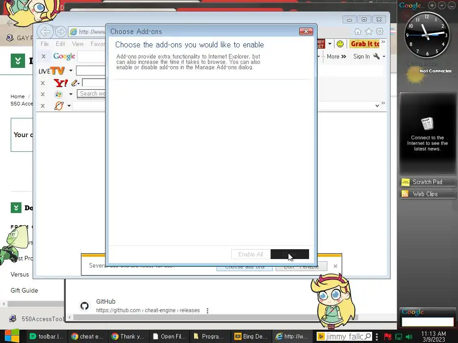Open the File menu in Internet Explorer
The height and width of the screenshot is (343, 458).
tap(45, 44)
